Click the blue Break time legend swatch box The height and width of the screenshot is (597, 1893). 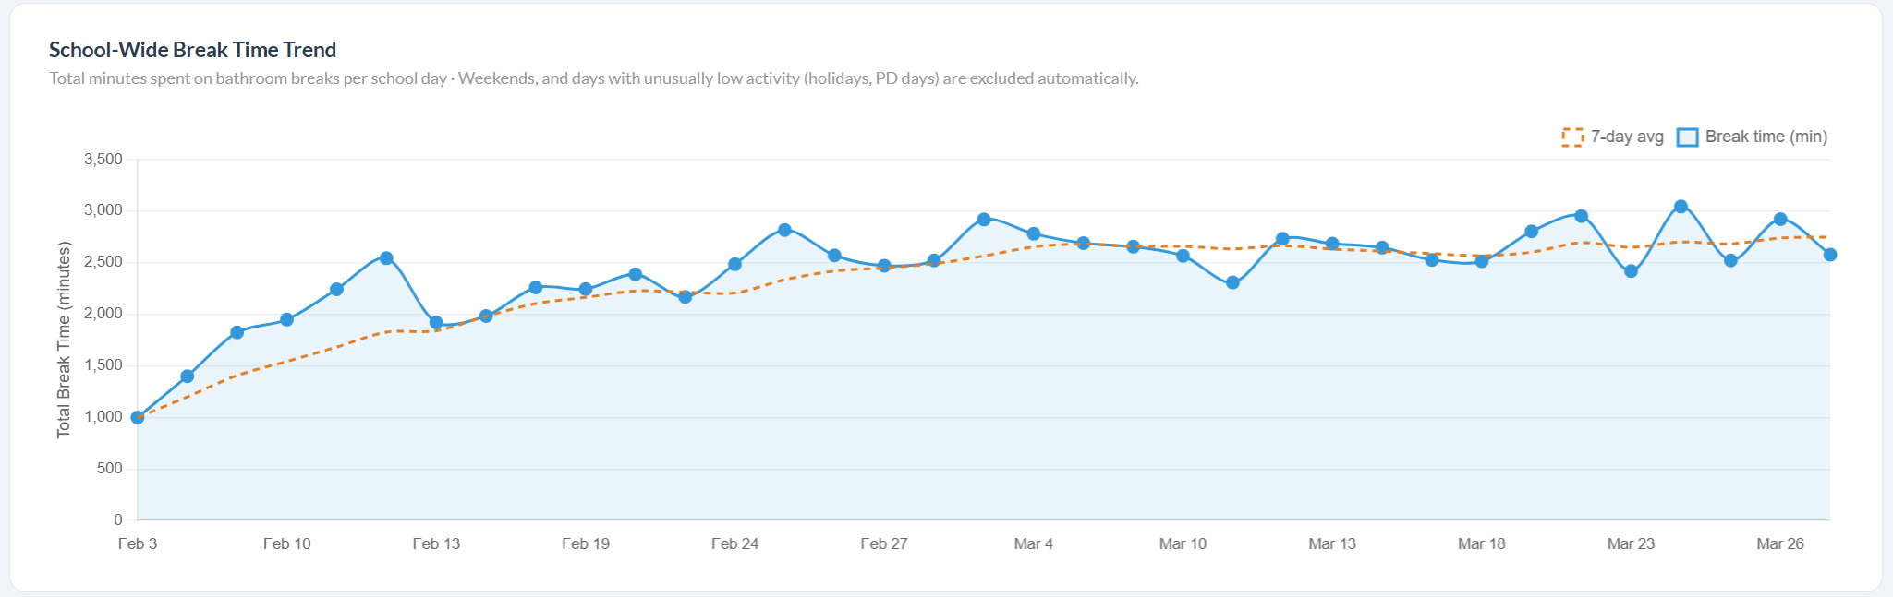tap(1688, 137)
